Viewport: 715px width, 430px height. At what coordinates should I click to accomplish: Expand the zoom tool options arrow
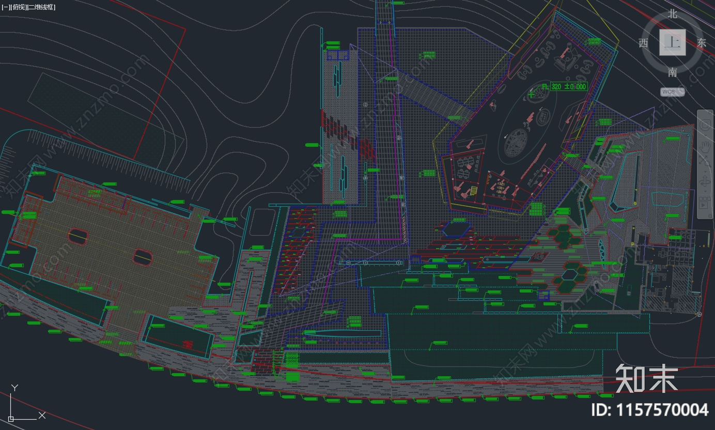(705, 172)
